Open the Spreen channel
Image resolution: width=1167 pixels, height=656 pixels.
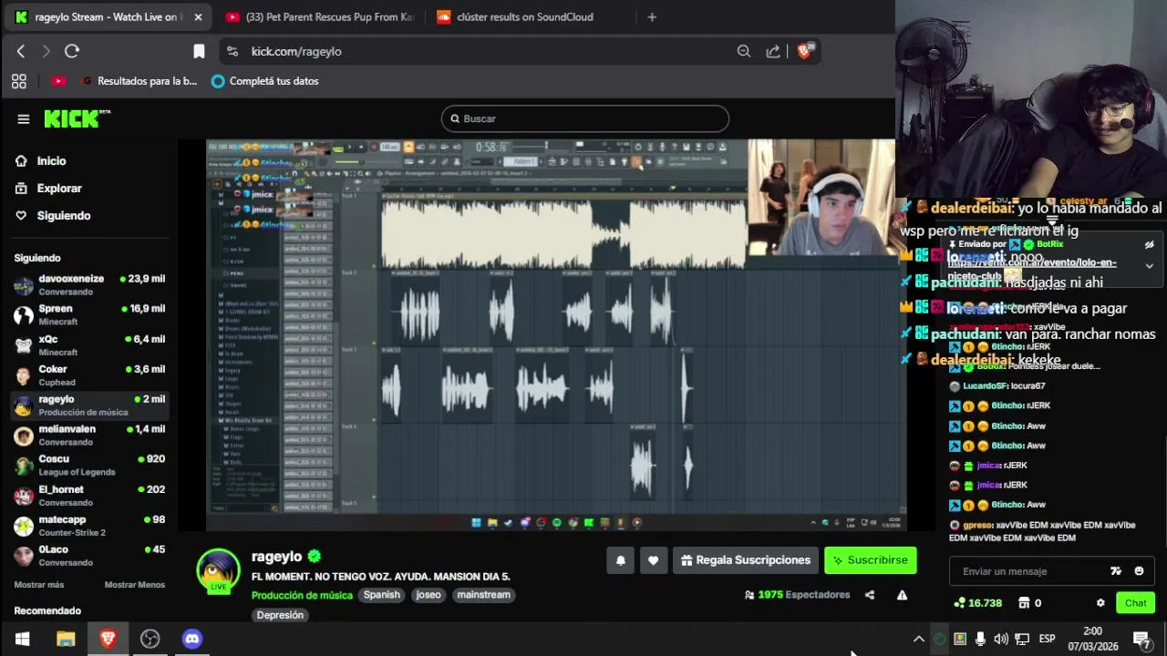(89, 315)
